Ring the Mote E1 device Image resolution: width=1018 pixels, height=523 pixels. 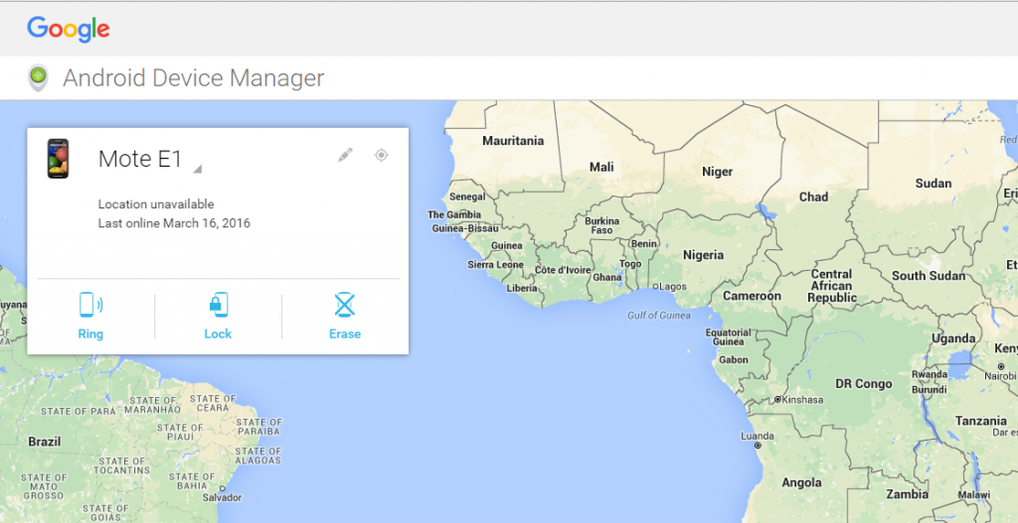coord(90,317)
